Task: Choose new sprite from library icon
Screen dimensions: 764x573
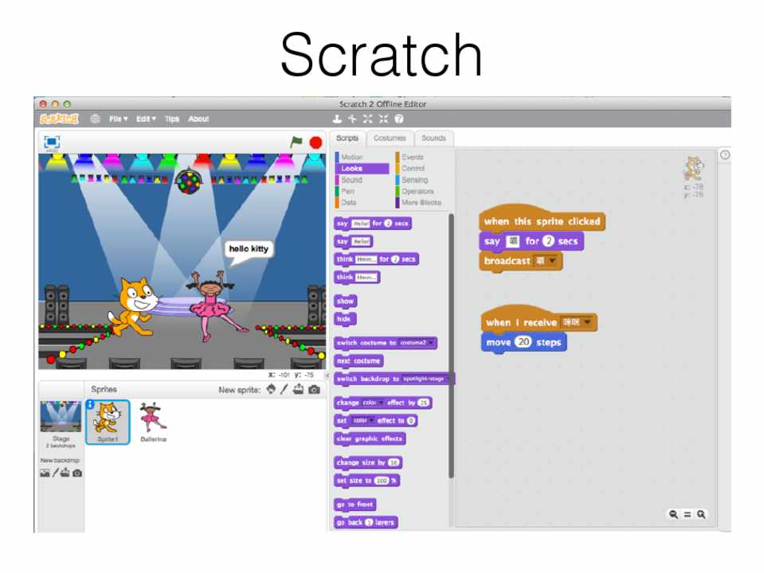Action: point(271,390)
